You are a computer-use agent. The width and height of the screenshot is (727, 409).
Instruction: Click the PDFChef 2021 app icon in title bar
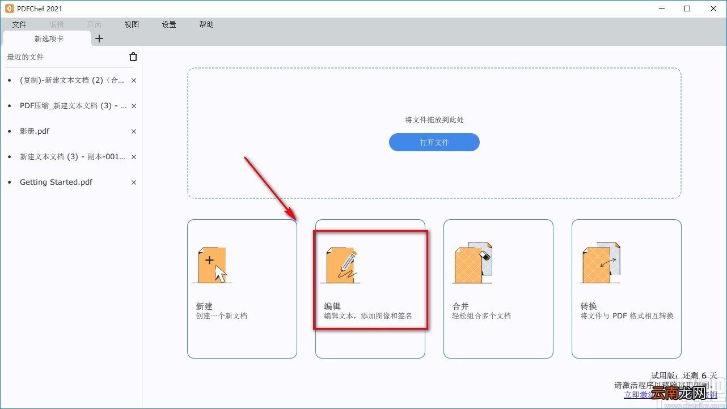[x=9, y=8]
